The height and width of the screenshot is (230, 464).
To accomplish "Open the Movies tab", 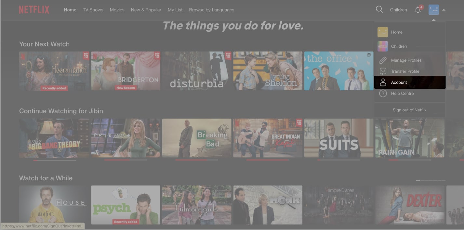I will [x=117, y=10].
